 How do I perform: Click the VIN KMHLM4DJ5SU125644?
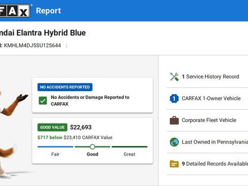(x=33, y=45)
